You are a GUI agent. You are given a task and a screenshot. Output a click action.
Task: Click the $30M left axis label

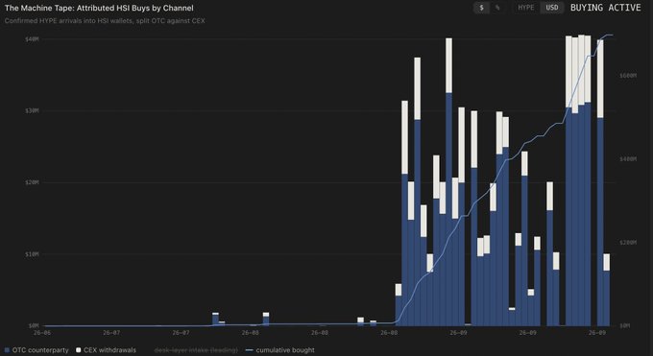tap(32, 110)
